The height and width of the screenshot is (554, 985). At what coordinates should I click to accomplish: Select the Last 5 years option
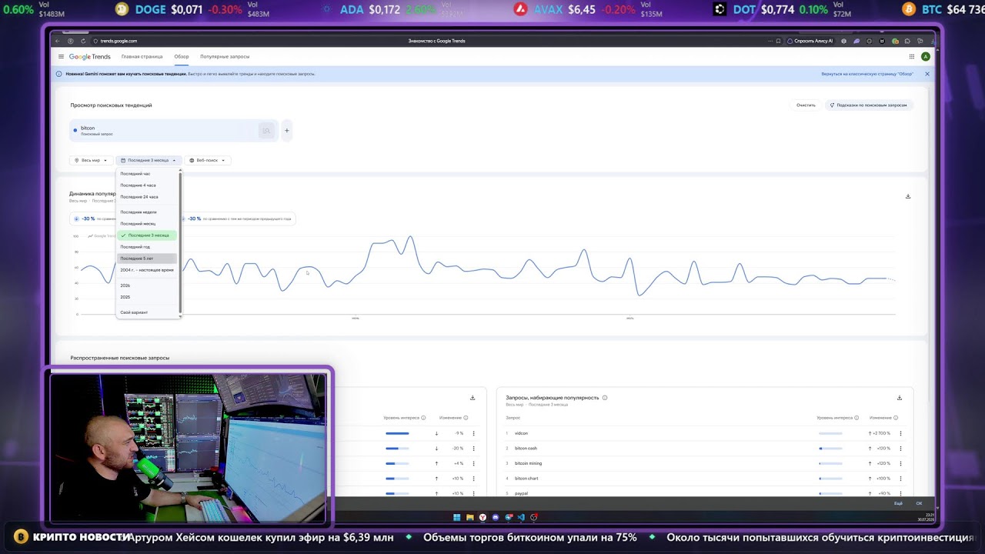pos(147,259)
